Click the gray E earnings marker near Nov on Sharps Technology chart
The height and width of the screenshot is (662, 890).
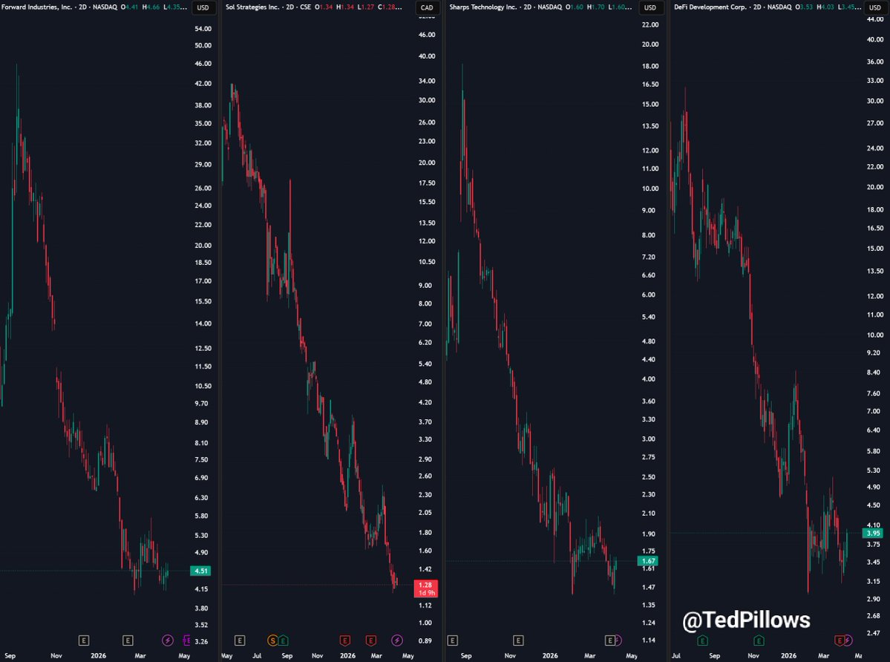point(518,640)
